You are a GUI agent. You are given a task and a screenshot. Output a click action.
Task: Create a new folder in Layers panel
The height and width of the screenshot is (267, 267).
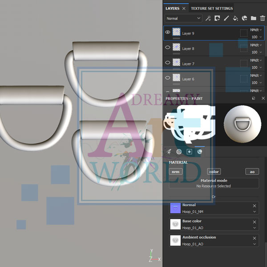pos(253,18)
